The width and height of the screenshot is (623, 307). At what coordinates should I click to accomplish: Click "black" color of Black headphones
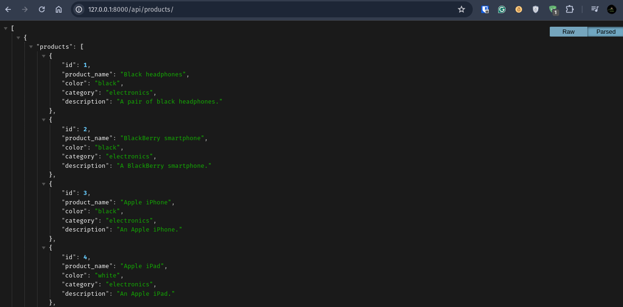point(107,83)
